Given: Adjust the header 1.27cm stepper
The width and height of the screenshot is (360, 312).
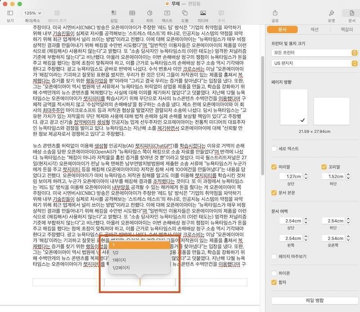Looking at the screenshot, I should [x=306, y=176].
